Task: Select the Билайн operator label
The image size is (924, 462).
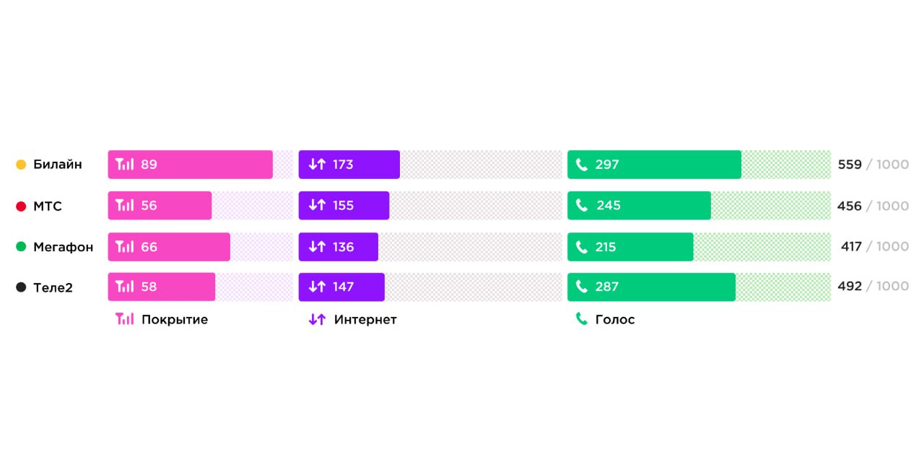Action: [x=58, y=165]
